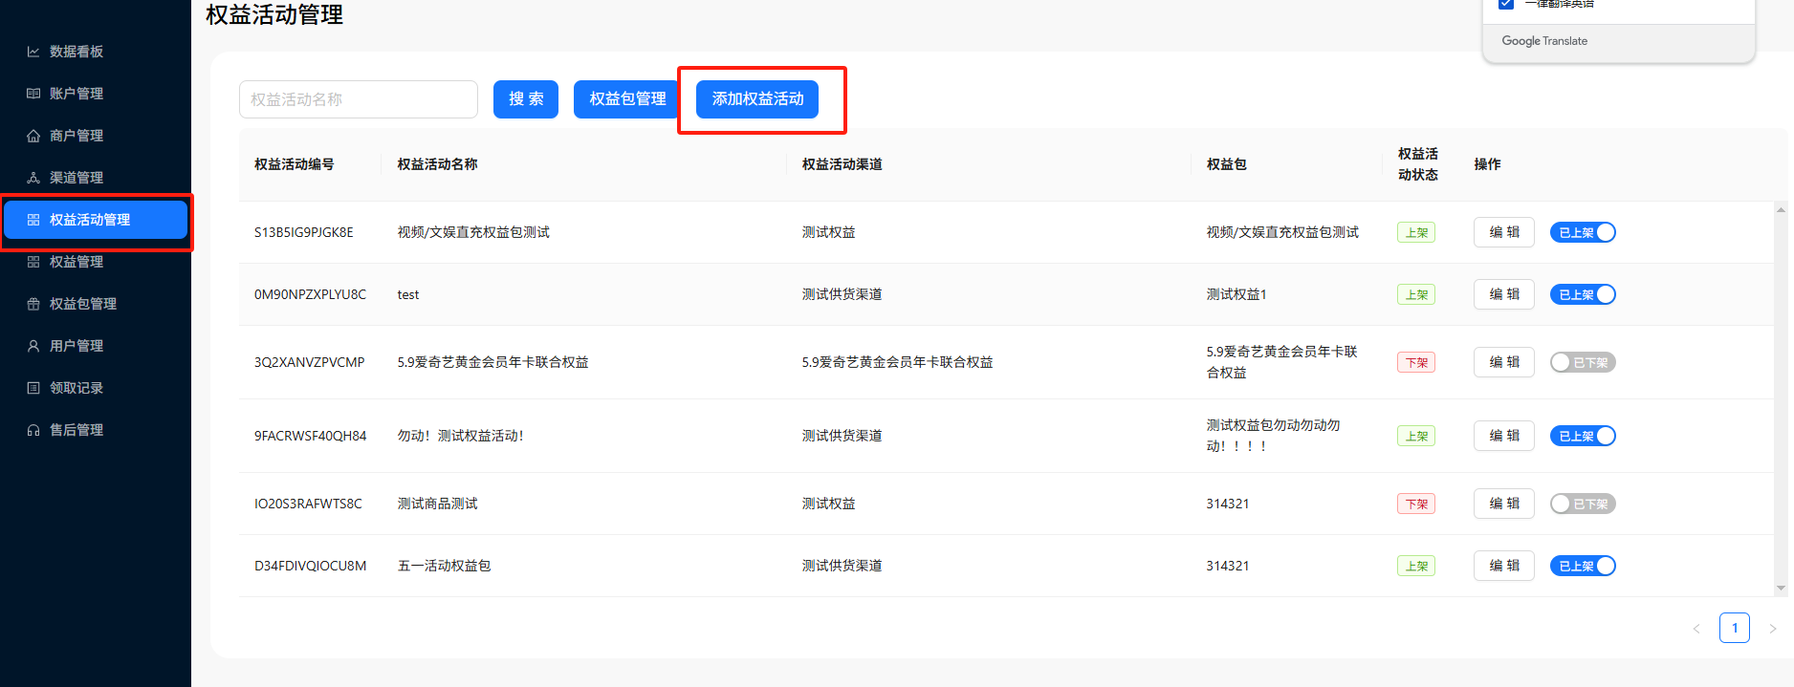Click the 售后管理 headset icon

coord(33,430)
